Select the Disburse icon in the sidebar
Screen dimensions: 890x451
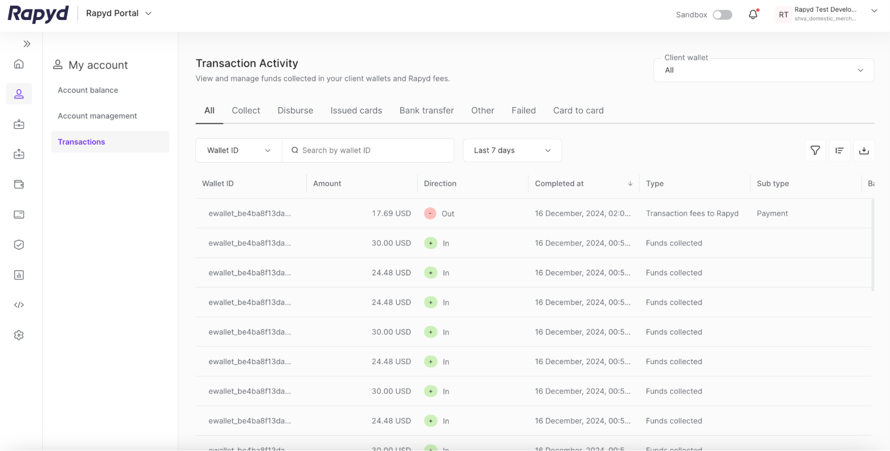coord(19,154)
